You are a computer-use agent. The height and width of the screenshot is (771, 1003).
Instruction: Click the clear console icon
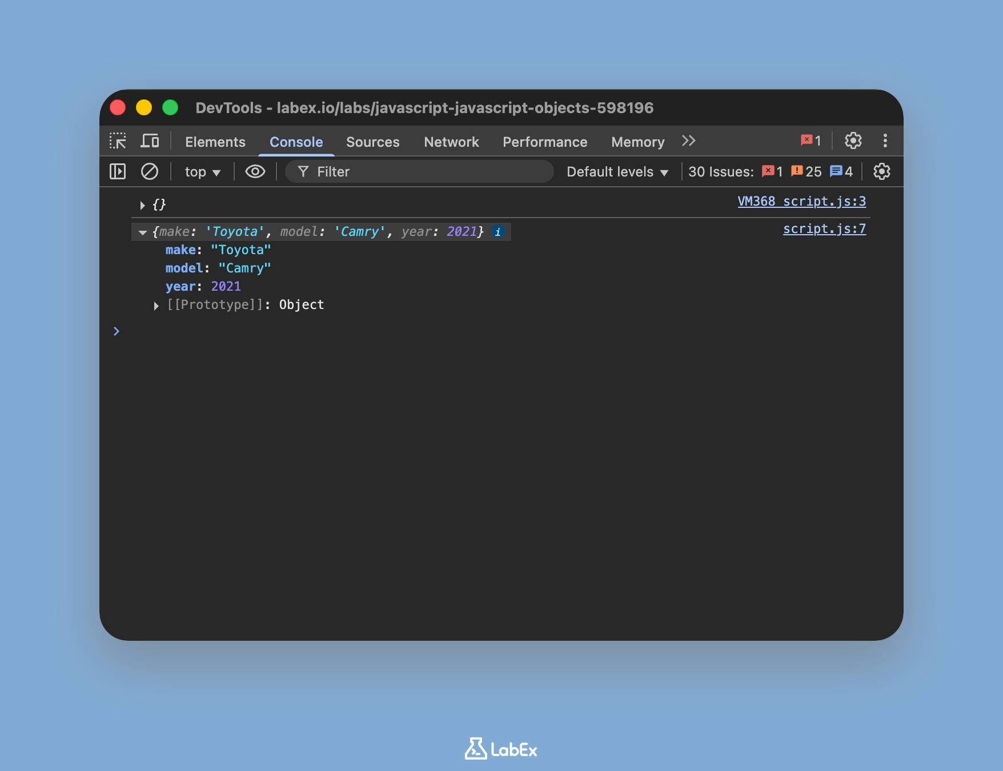pos(150,171)
